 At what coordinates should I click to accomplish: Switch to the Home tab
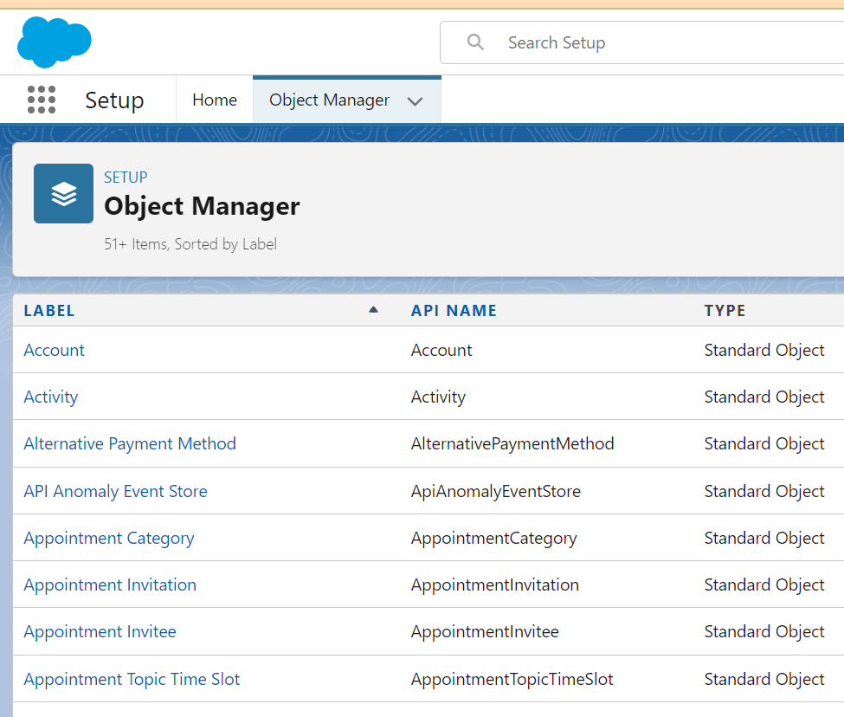(214, 100)
